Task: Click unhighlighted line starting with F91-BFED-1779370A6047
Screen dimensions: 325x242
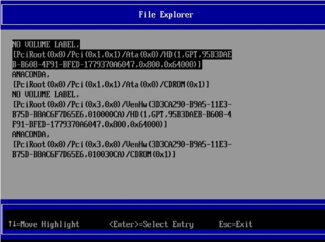Action: pos(90,125)
